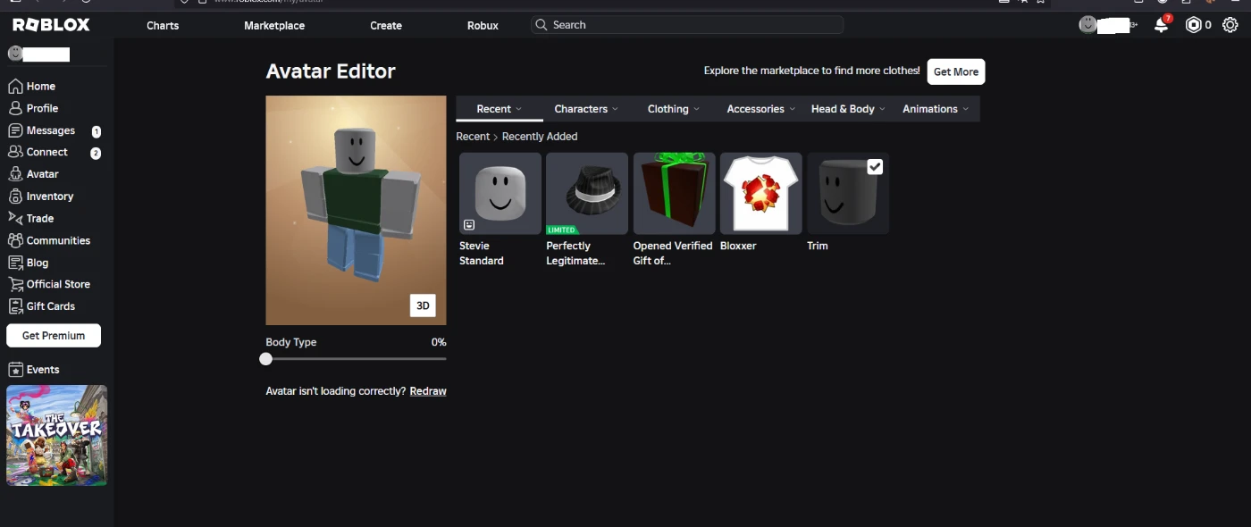1251x527 pixels.
Task: Click the Roblox logo
Action: (51, 25)
